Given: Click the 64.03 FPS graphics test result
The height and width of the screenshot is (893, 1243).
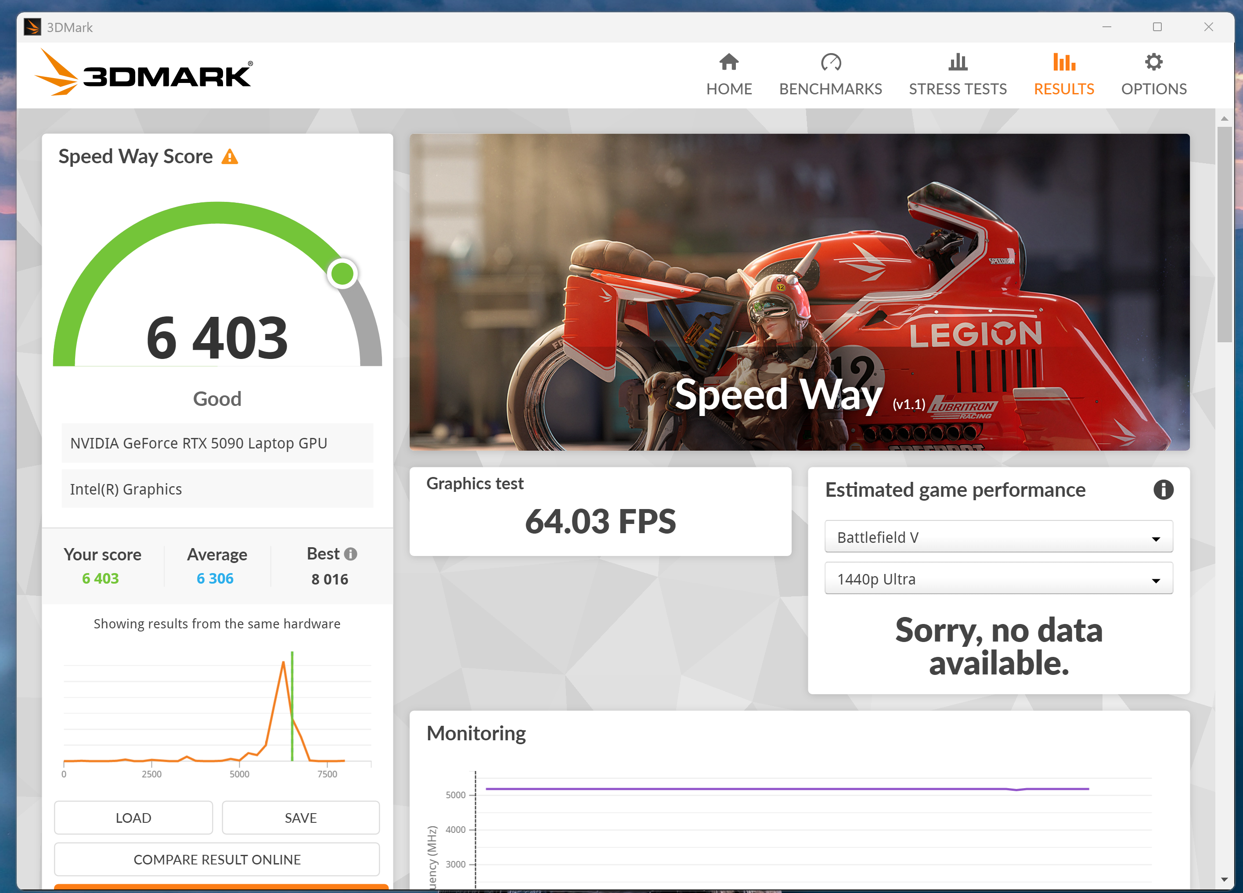Looking at the screenshot, I should [600, 521].
